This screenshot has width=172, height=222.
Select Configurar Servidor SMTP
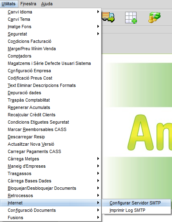(x=137, y=203)
